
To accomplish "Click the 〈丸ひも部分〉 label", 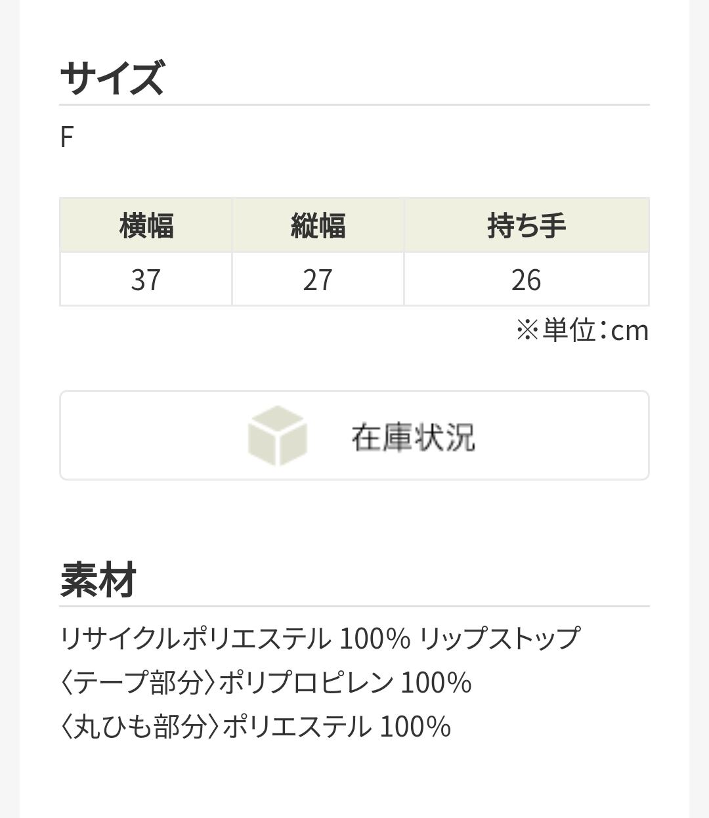I will [x=140, y=727].
